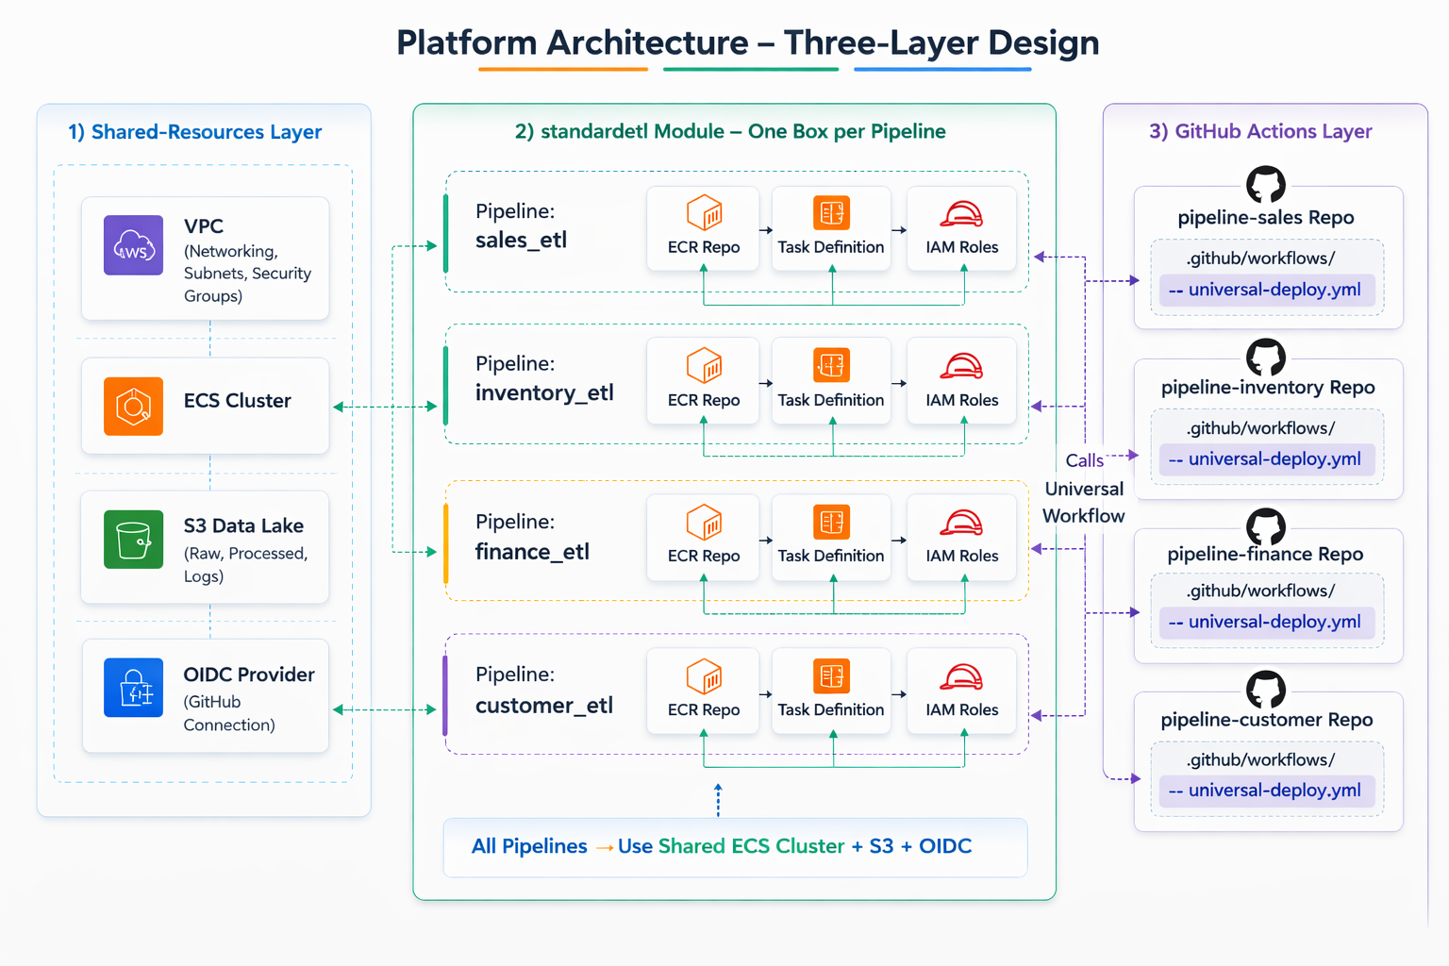
Task: Click the purple AWS VPC cloud icon
Action: click(x=133, y=245)
